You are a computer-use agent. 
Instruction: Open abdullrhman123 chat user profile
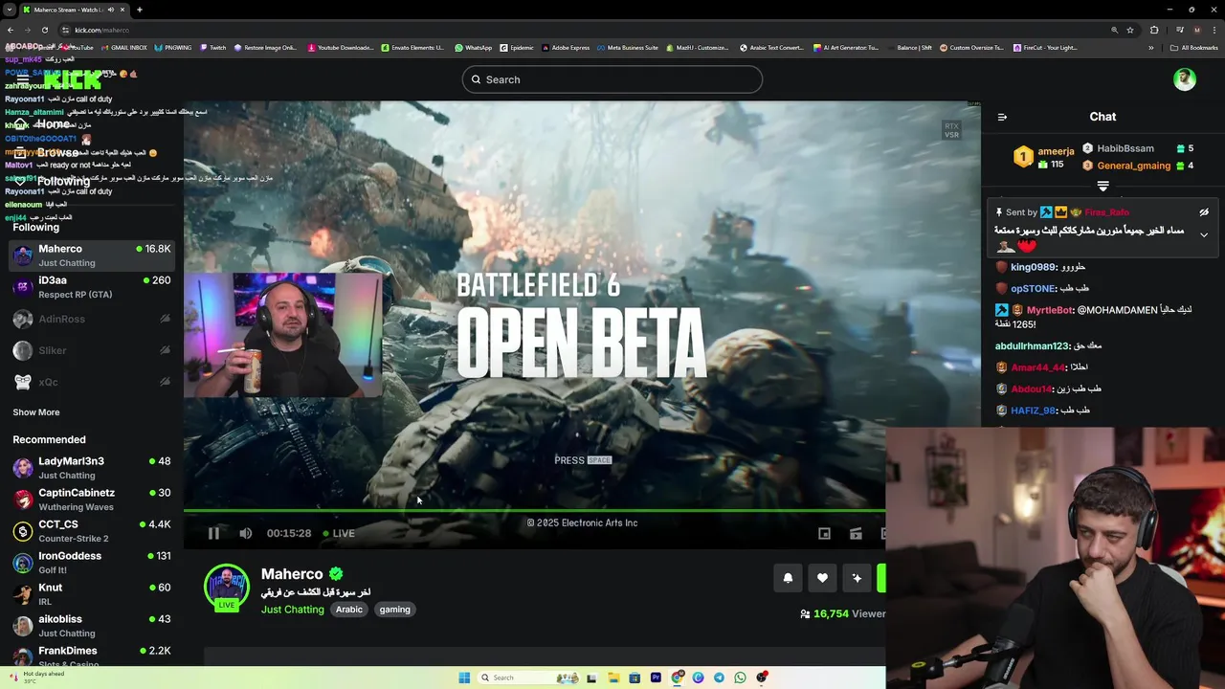click(1032, 345)
